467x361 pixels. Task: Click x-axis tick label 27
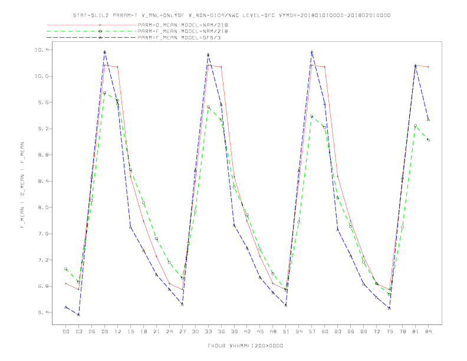point(182,332)
